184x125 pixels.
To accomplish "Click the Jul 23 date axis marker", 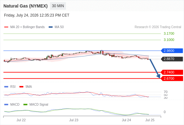I will (74, 120).
